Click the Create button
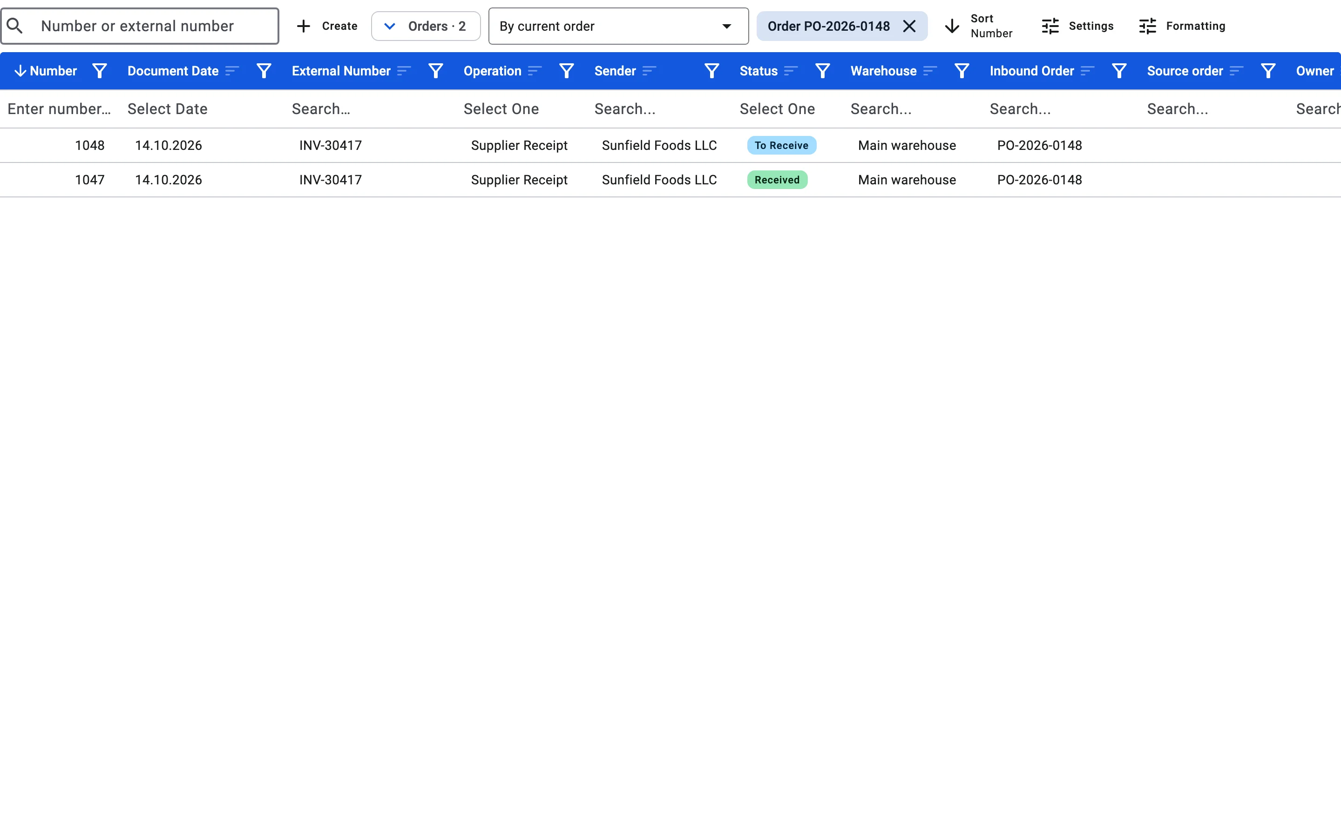Image resolution: width=1341 pixels, height=838 pixels. [327, 26]
